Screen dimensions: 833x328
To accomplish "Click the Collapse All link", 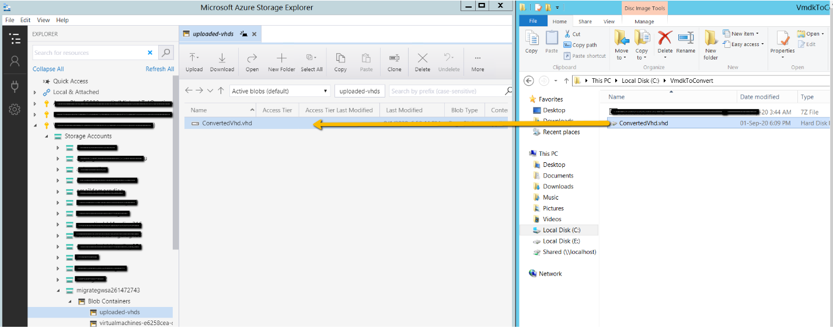I will 48,69.
